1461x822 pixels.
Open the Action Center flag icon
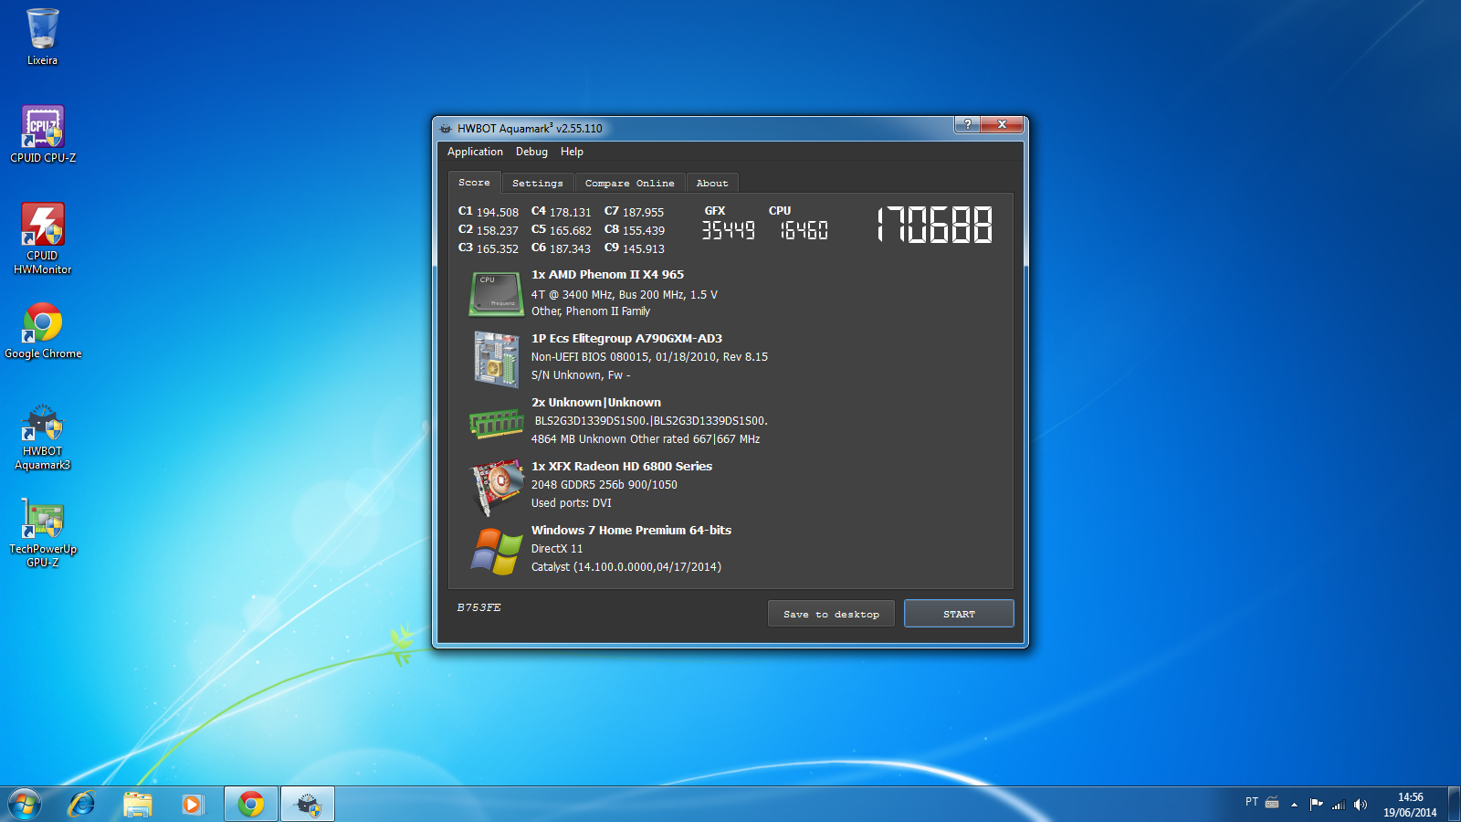click(x=1316, y=805)
